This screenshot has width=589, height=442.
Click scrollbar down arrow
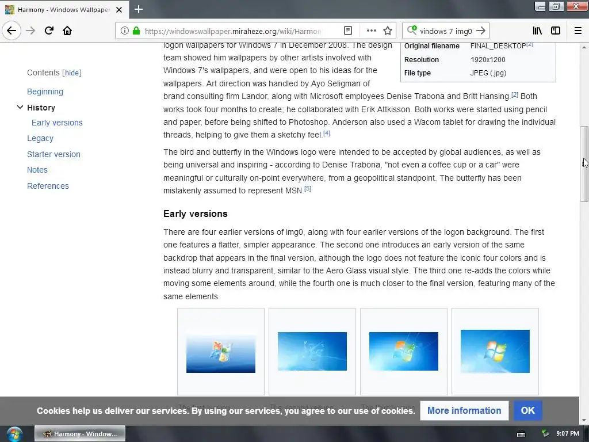pos(584,420)
